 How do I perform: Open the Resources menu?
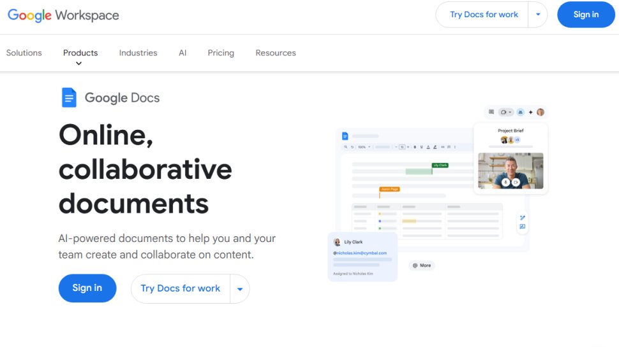[276, 53]
